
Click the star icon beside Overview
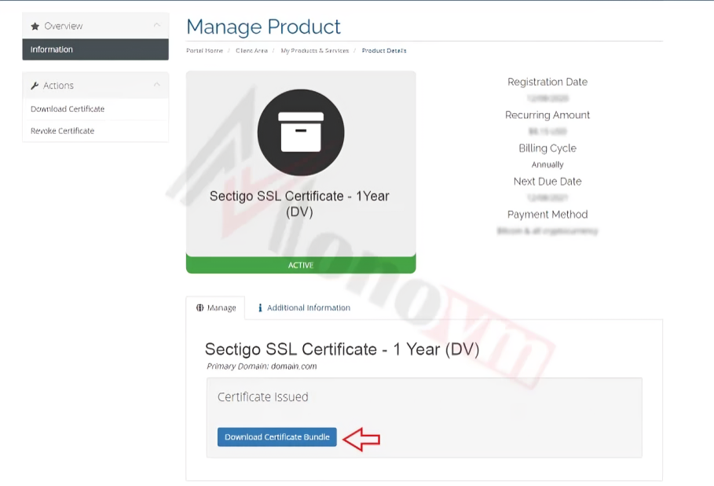click(35, 26)
